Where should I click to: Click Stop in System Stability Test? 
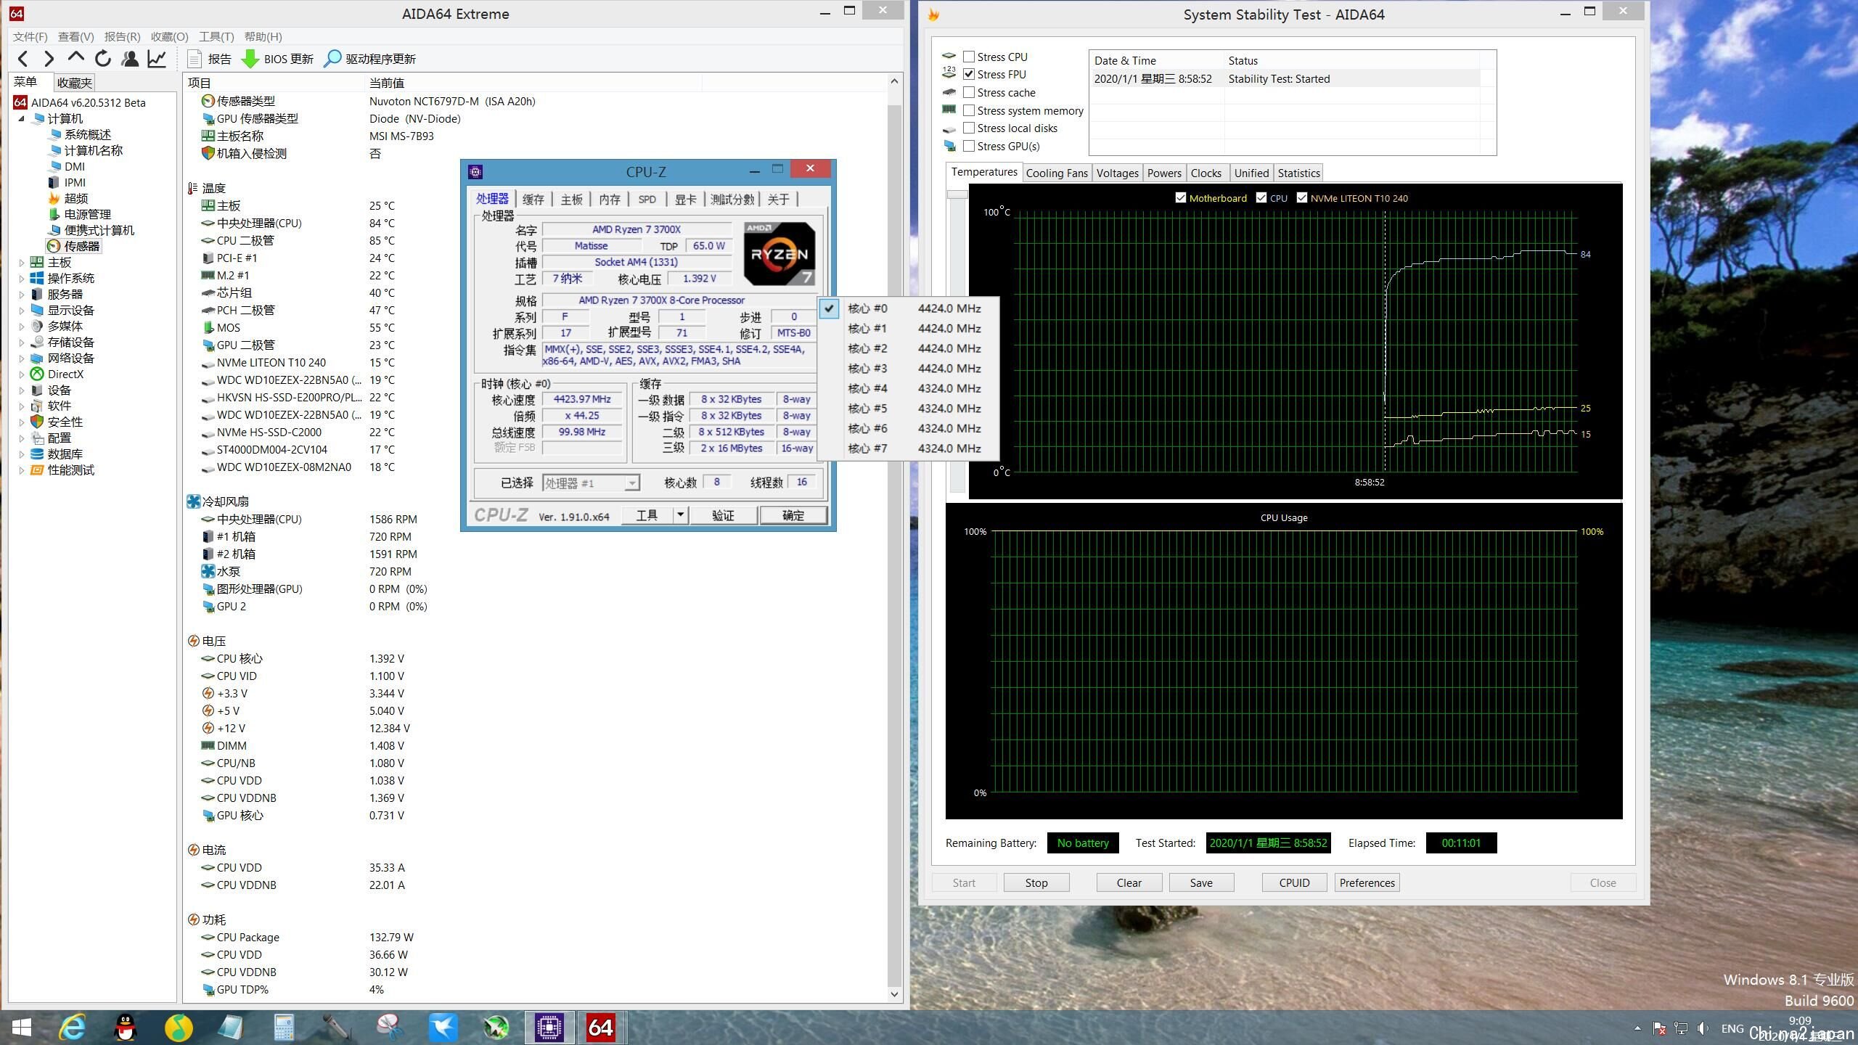tap(1036, 882)
